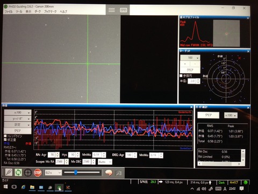Open the x:100 dropdown in guide stats panel
258x194 pixels.
pos(231,115)
